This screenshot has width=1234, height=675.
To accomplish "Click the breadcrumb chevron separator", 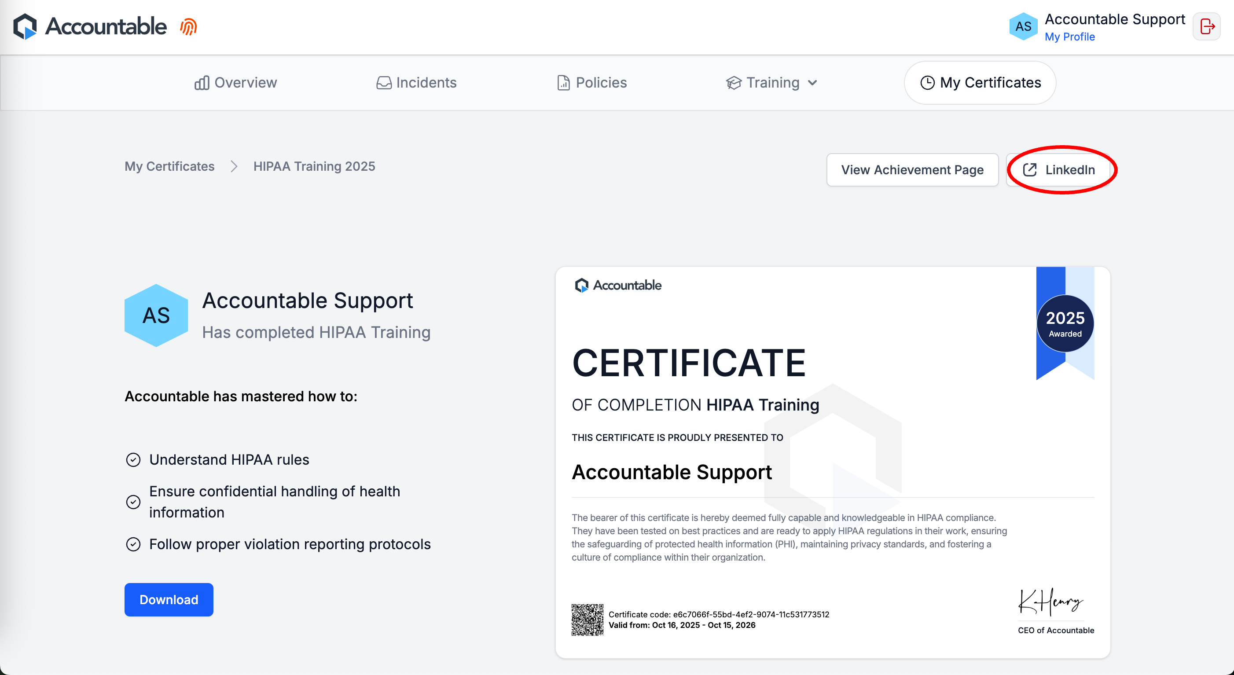I will pos(234,166).
